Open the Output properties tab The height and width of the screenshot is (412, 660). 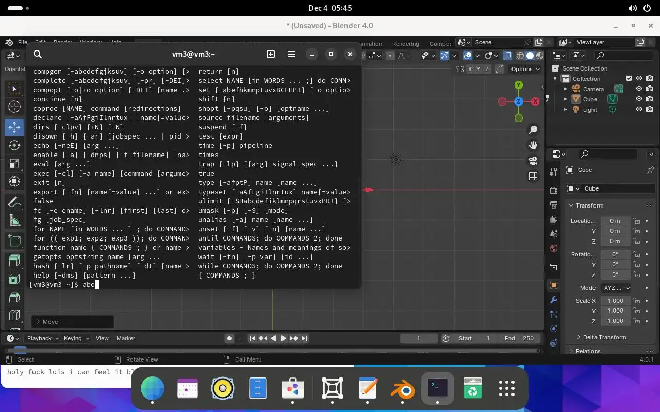tap(554, 204)
